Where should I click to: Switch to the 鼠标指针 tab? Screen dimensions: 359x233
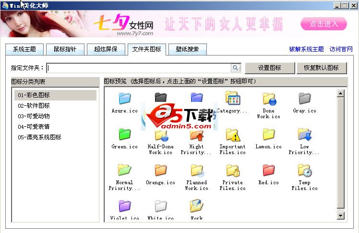65,49
